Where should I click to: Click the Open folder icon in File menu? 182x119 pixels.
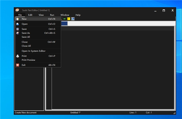coord(18,24)
